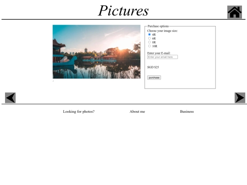Go to the home page via house icon
Image resolution: width=247 pixels, height=185 pixels.
[x=234, y=12]
